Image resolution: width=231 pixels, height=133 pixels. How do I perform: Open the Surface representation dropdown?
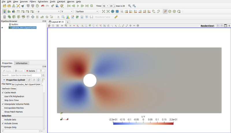tap(87, 11)
